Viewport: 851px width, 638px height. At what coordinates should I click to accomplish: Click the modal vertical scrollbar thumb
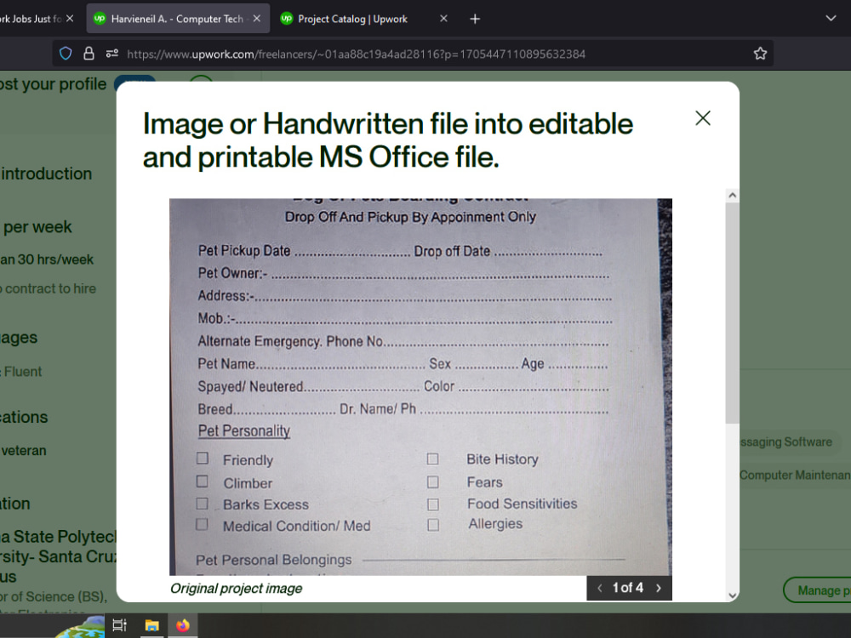[x=732, y=312]
